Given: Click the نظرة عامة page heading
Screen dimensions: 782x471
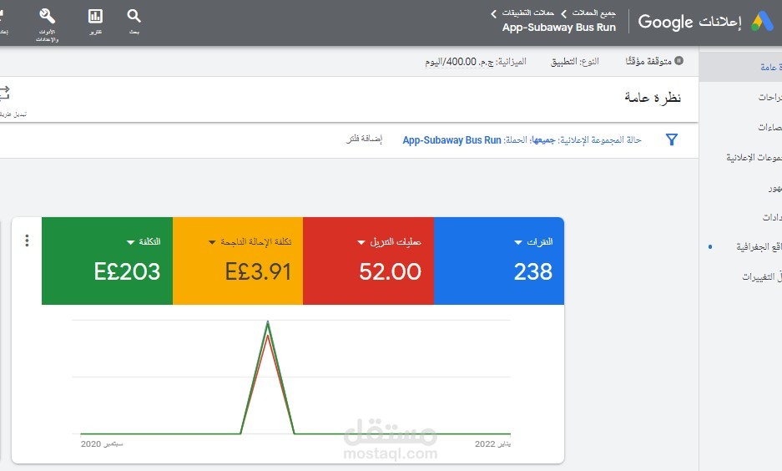Looking at the screenshot, I should 653,98.
